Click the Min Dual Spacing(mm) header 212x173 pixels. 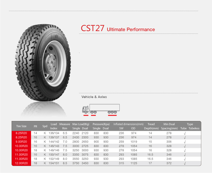coord(169,126)
